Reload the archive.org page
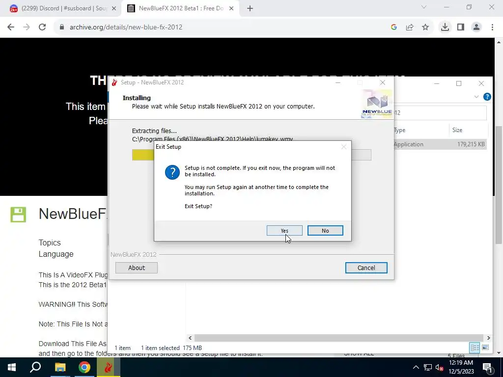 pos(42,27)
